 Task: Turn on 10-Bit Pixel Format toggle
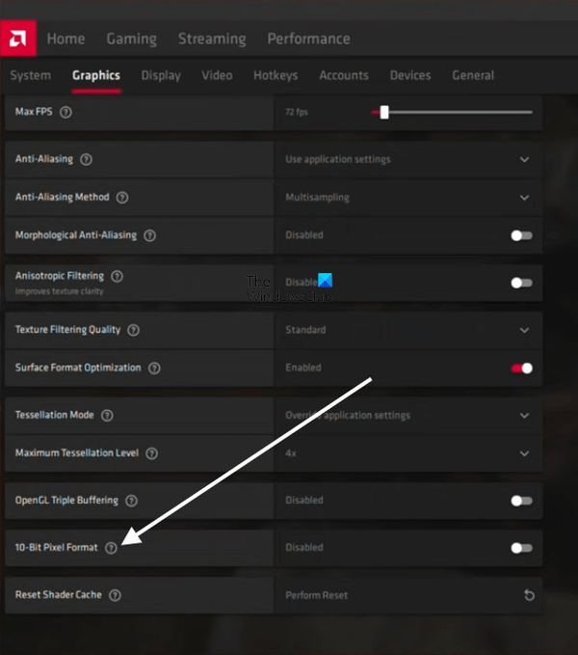click(x=521, y=548)
